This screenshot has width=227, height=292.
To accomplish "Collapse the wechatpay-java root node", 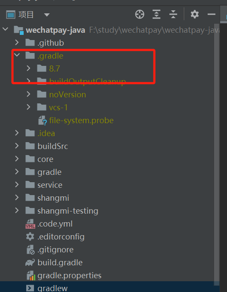I will pyautogui.click(x=6, y=29).
